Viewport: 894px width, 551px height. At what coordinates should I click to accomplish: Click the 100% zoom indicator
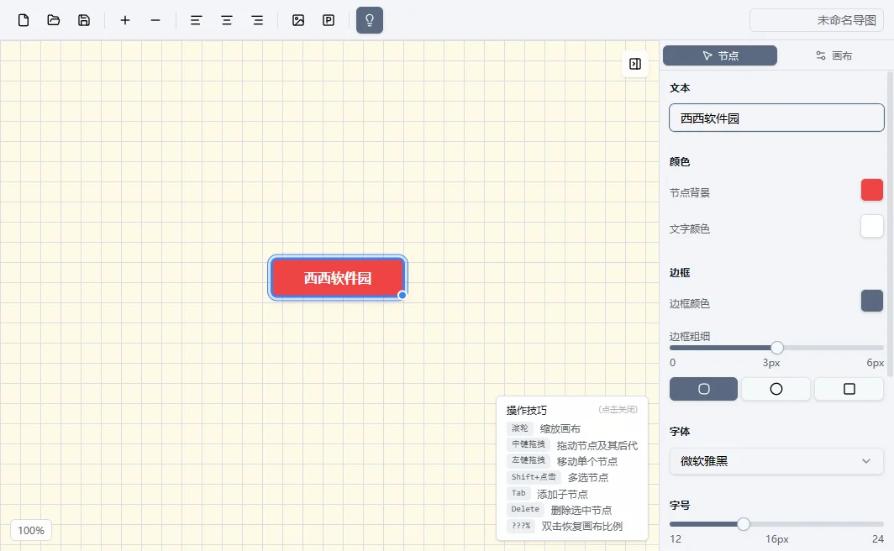click(x=31, y=531)
